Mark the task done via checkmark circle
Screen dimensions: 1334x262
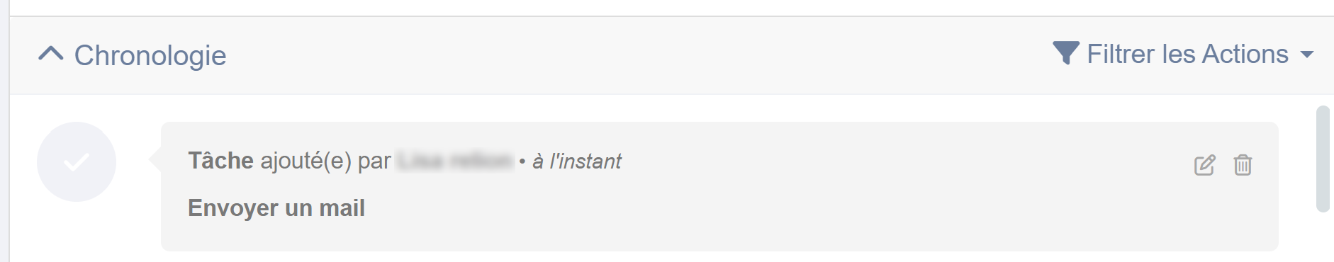[77, 161]
